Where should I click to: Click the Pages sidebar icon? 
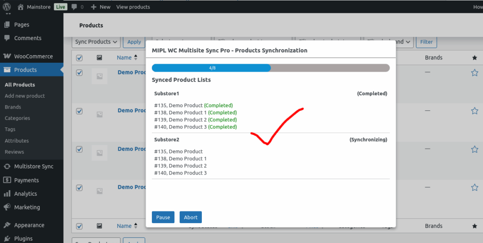coord(7,25)
